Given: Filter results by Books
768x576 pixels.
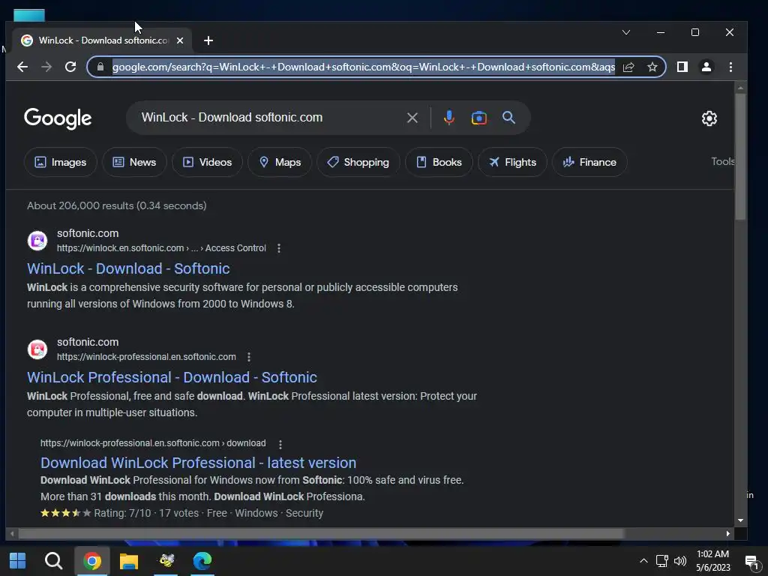Looking at the screenshot, I should point(439,162).
